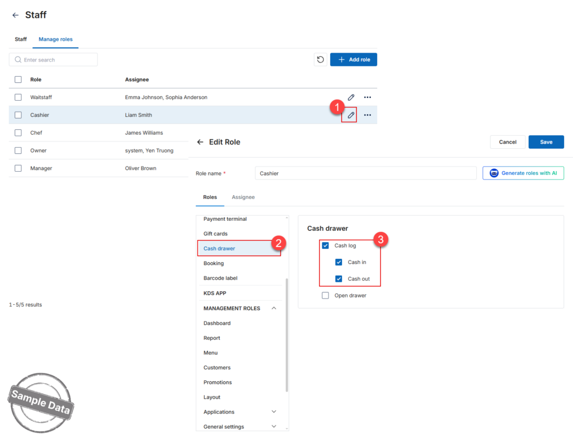The height and width of the screenshot is (440, 573).
Task: Click the refresh icon beside Add role
Action: tap(321, 59)
